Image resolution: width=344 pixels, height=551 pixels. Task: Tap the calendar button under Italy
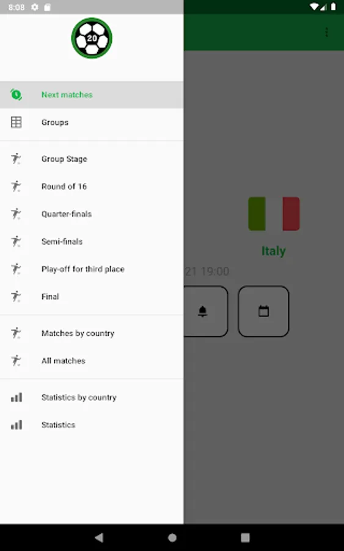point(264,312)
